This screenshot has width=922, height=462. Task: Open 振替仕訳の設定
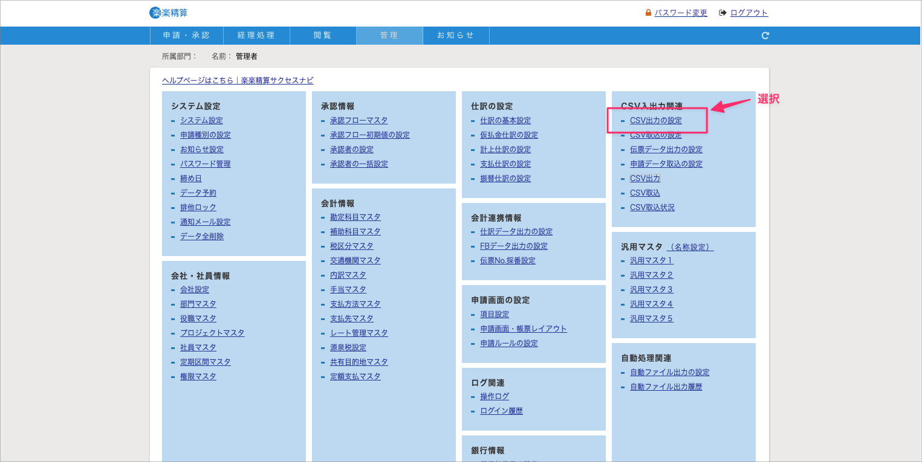(505, 179)
